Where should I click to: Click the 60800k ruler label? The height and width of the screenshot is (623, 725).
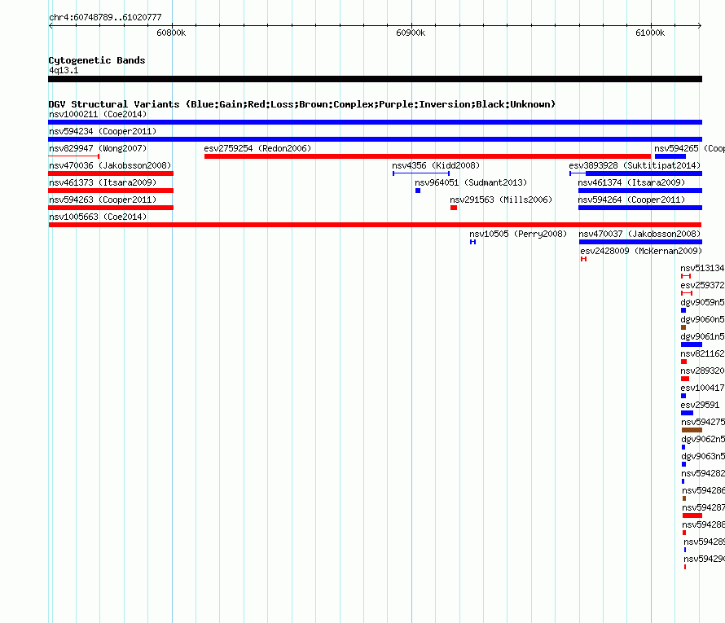coord(171,33)
